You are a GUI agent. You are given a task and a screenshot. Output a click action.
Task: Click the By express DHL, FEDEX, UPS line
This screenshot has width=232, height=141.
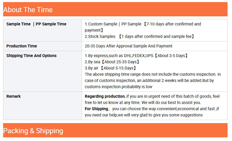[x=136, y=56]
